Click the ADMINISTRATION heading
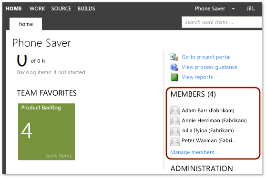266x178 pixels. (202, 168)
